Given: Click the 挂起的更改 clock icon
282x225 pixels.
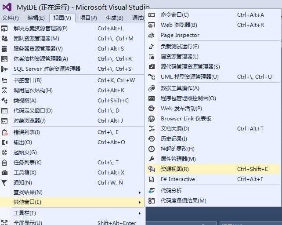Looking at the screenshot, I should 152,149.
